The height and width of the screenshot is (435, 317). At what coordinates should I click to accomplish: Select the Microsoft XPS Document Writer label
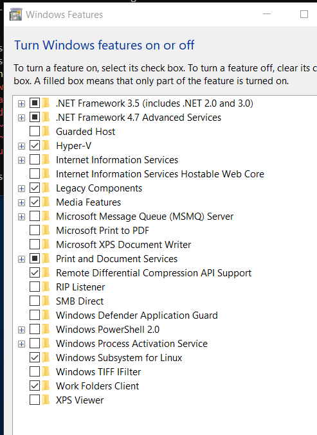123,244
